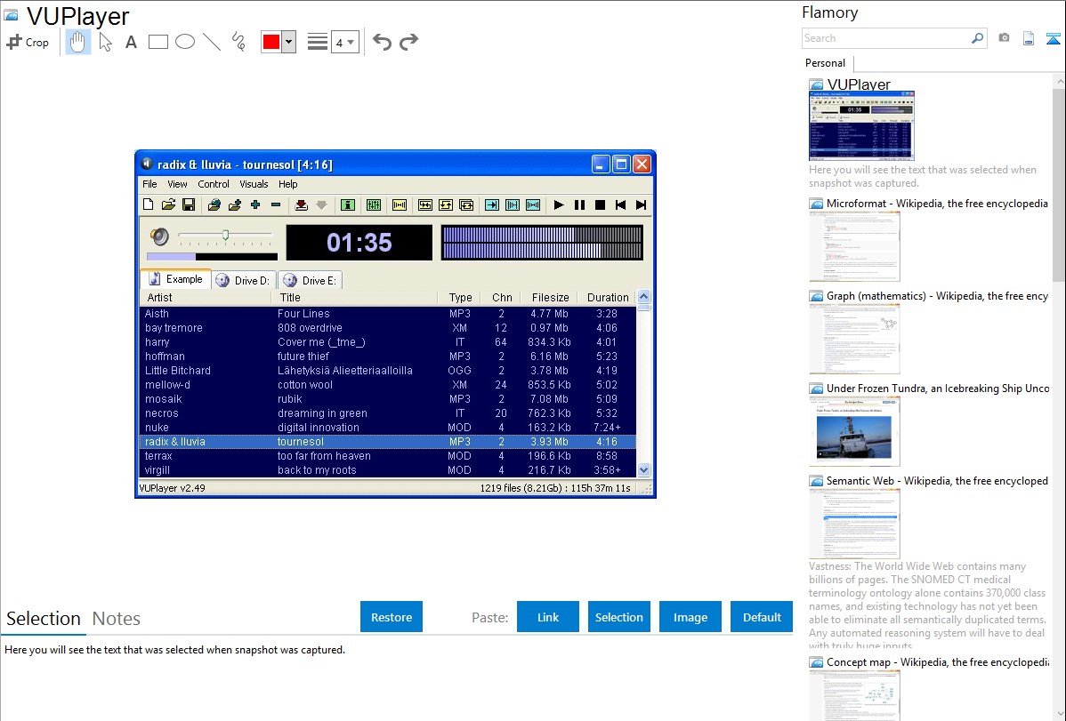Open the green equalizer sliders icon
The height and width of the screenshot is (721, 1066).
(x=374, y=204)
